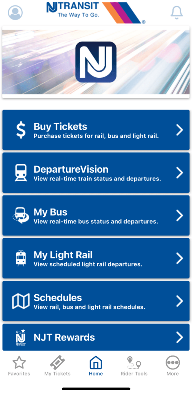Tap the NJT Rewards label

click(x=64, y=337)
